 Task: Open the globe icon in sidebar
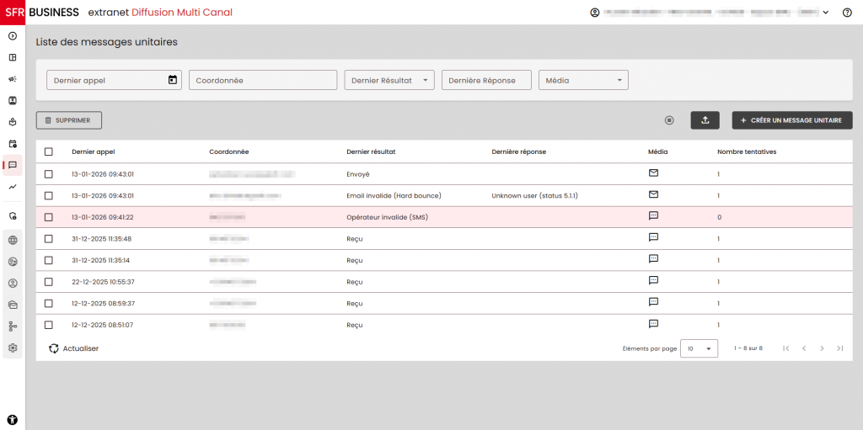point(13,240)
